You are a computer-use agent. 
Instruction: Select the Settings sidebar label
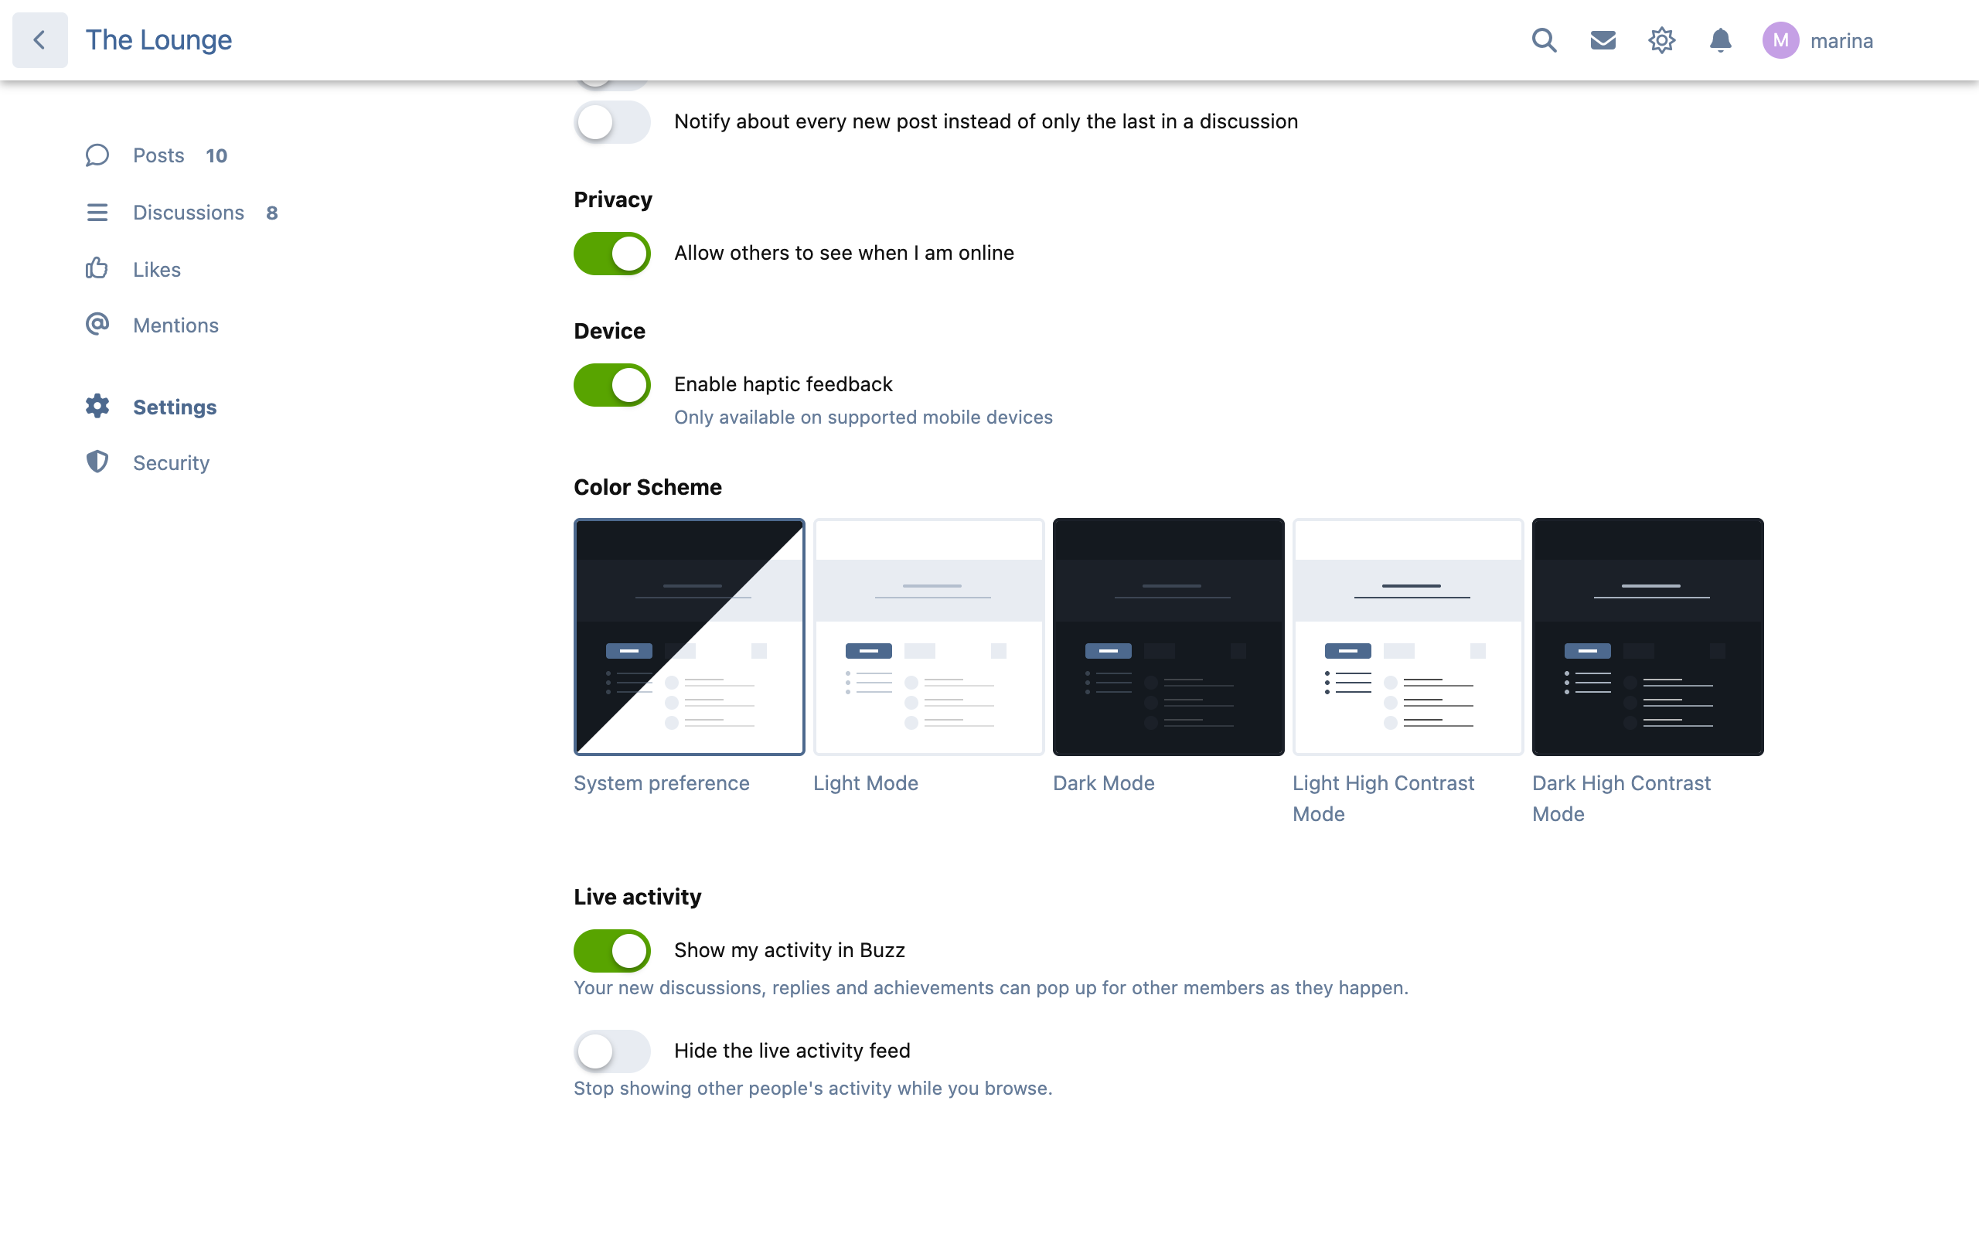click(175, 407)
